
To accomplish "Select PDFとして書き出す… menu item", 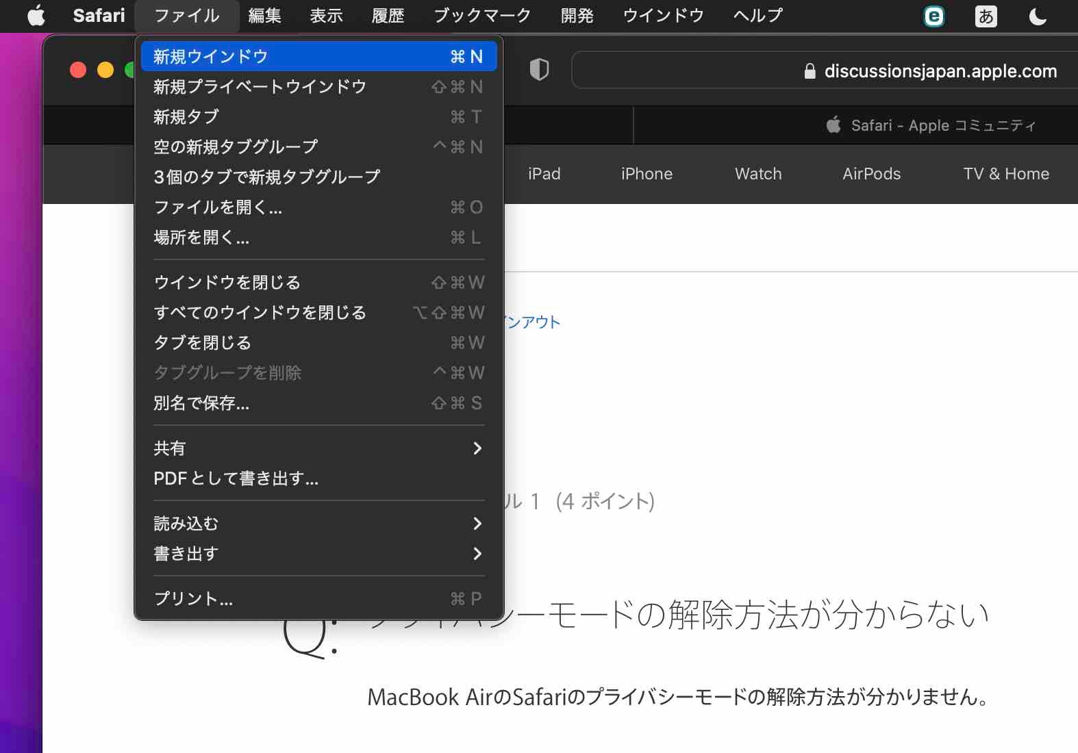I will point(319,478).
